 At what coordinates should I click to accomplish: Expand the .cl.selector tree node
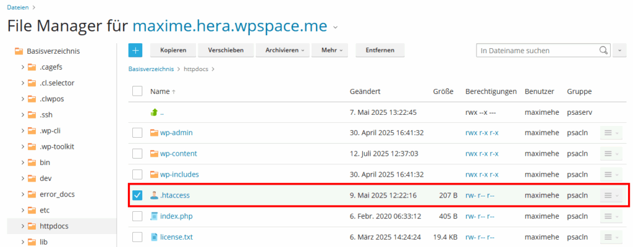(x=23, y=83)
